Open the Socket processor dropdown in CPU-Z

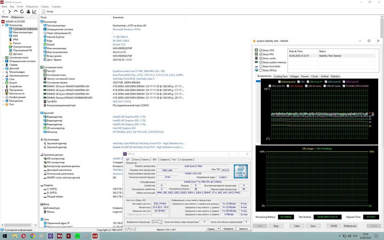[x=157, y=222]
